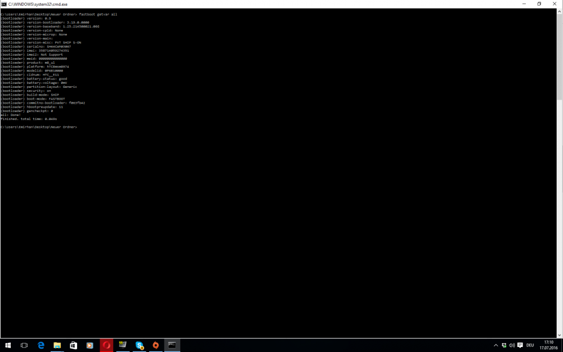This screenshot has width=563, height=352.
Task: Open the Windows Store app
Action: (x=73, y=345)
